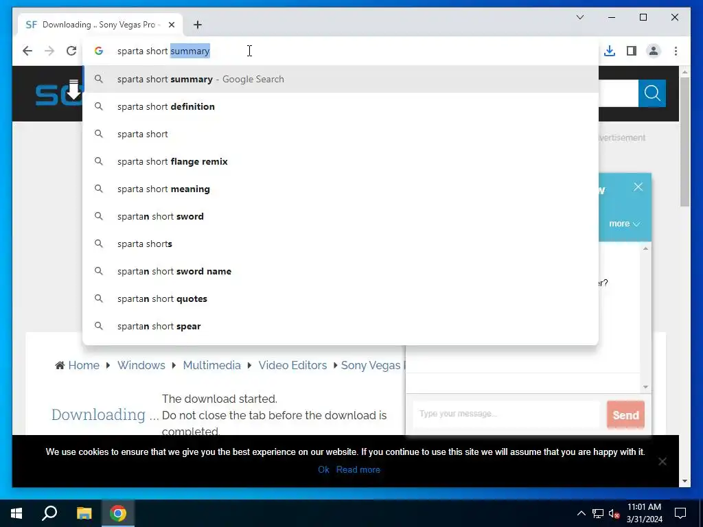This screenshot has height=527, width=703.
Task: Open the taskbar search icon
Action: 49,513
